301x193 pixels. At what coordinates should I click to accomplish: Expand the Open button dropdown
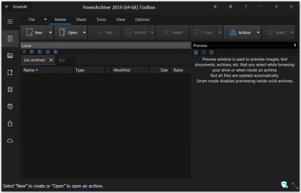(x=84, y=32)
